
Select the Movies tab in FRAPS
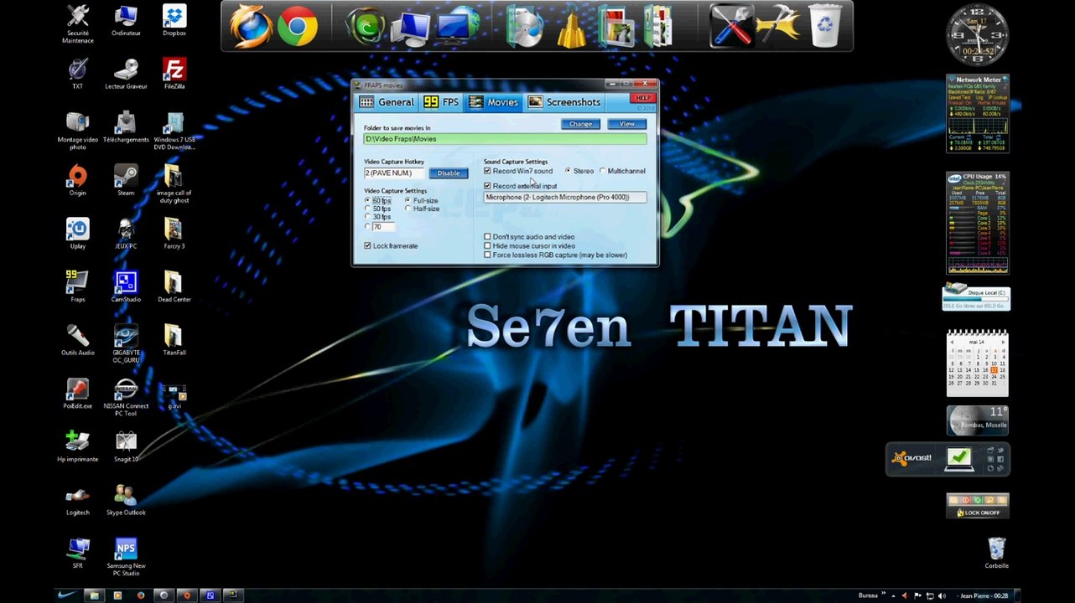point(493,102)
